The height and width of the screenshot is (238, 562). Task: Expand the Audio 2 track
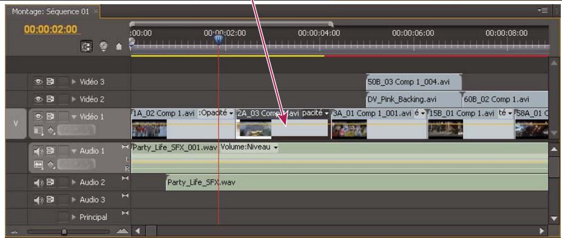tap(74, 182)
